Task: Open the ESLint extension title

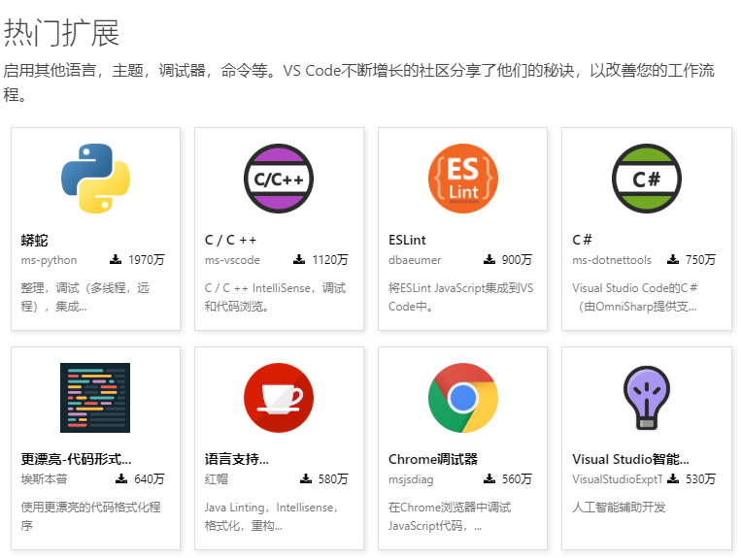Action: tap(407, 240)
